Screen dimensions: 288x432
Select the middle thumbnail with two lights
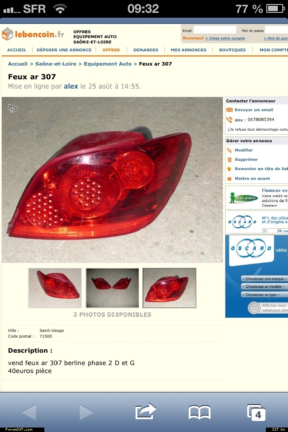pyautogui.click(x=113, y=288)
